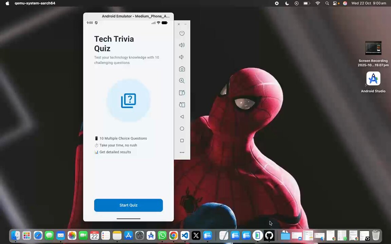Rotate the emulator left
This screenshot has width=391, height=244.
[182, 93]
